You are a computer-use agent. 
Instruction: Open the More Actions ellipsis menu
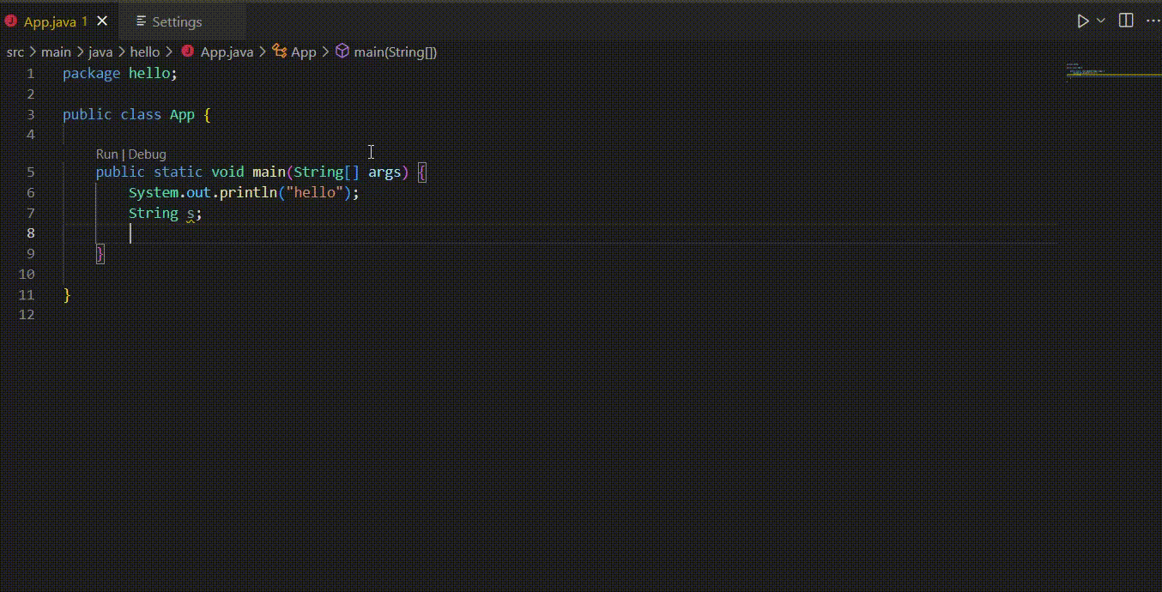pos(1153,21)
